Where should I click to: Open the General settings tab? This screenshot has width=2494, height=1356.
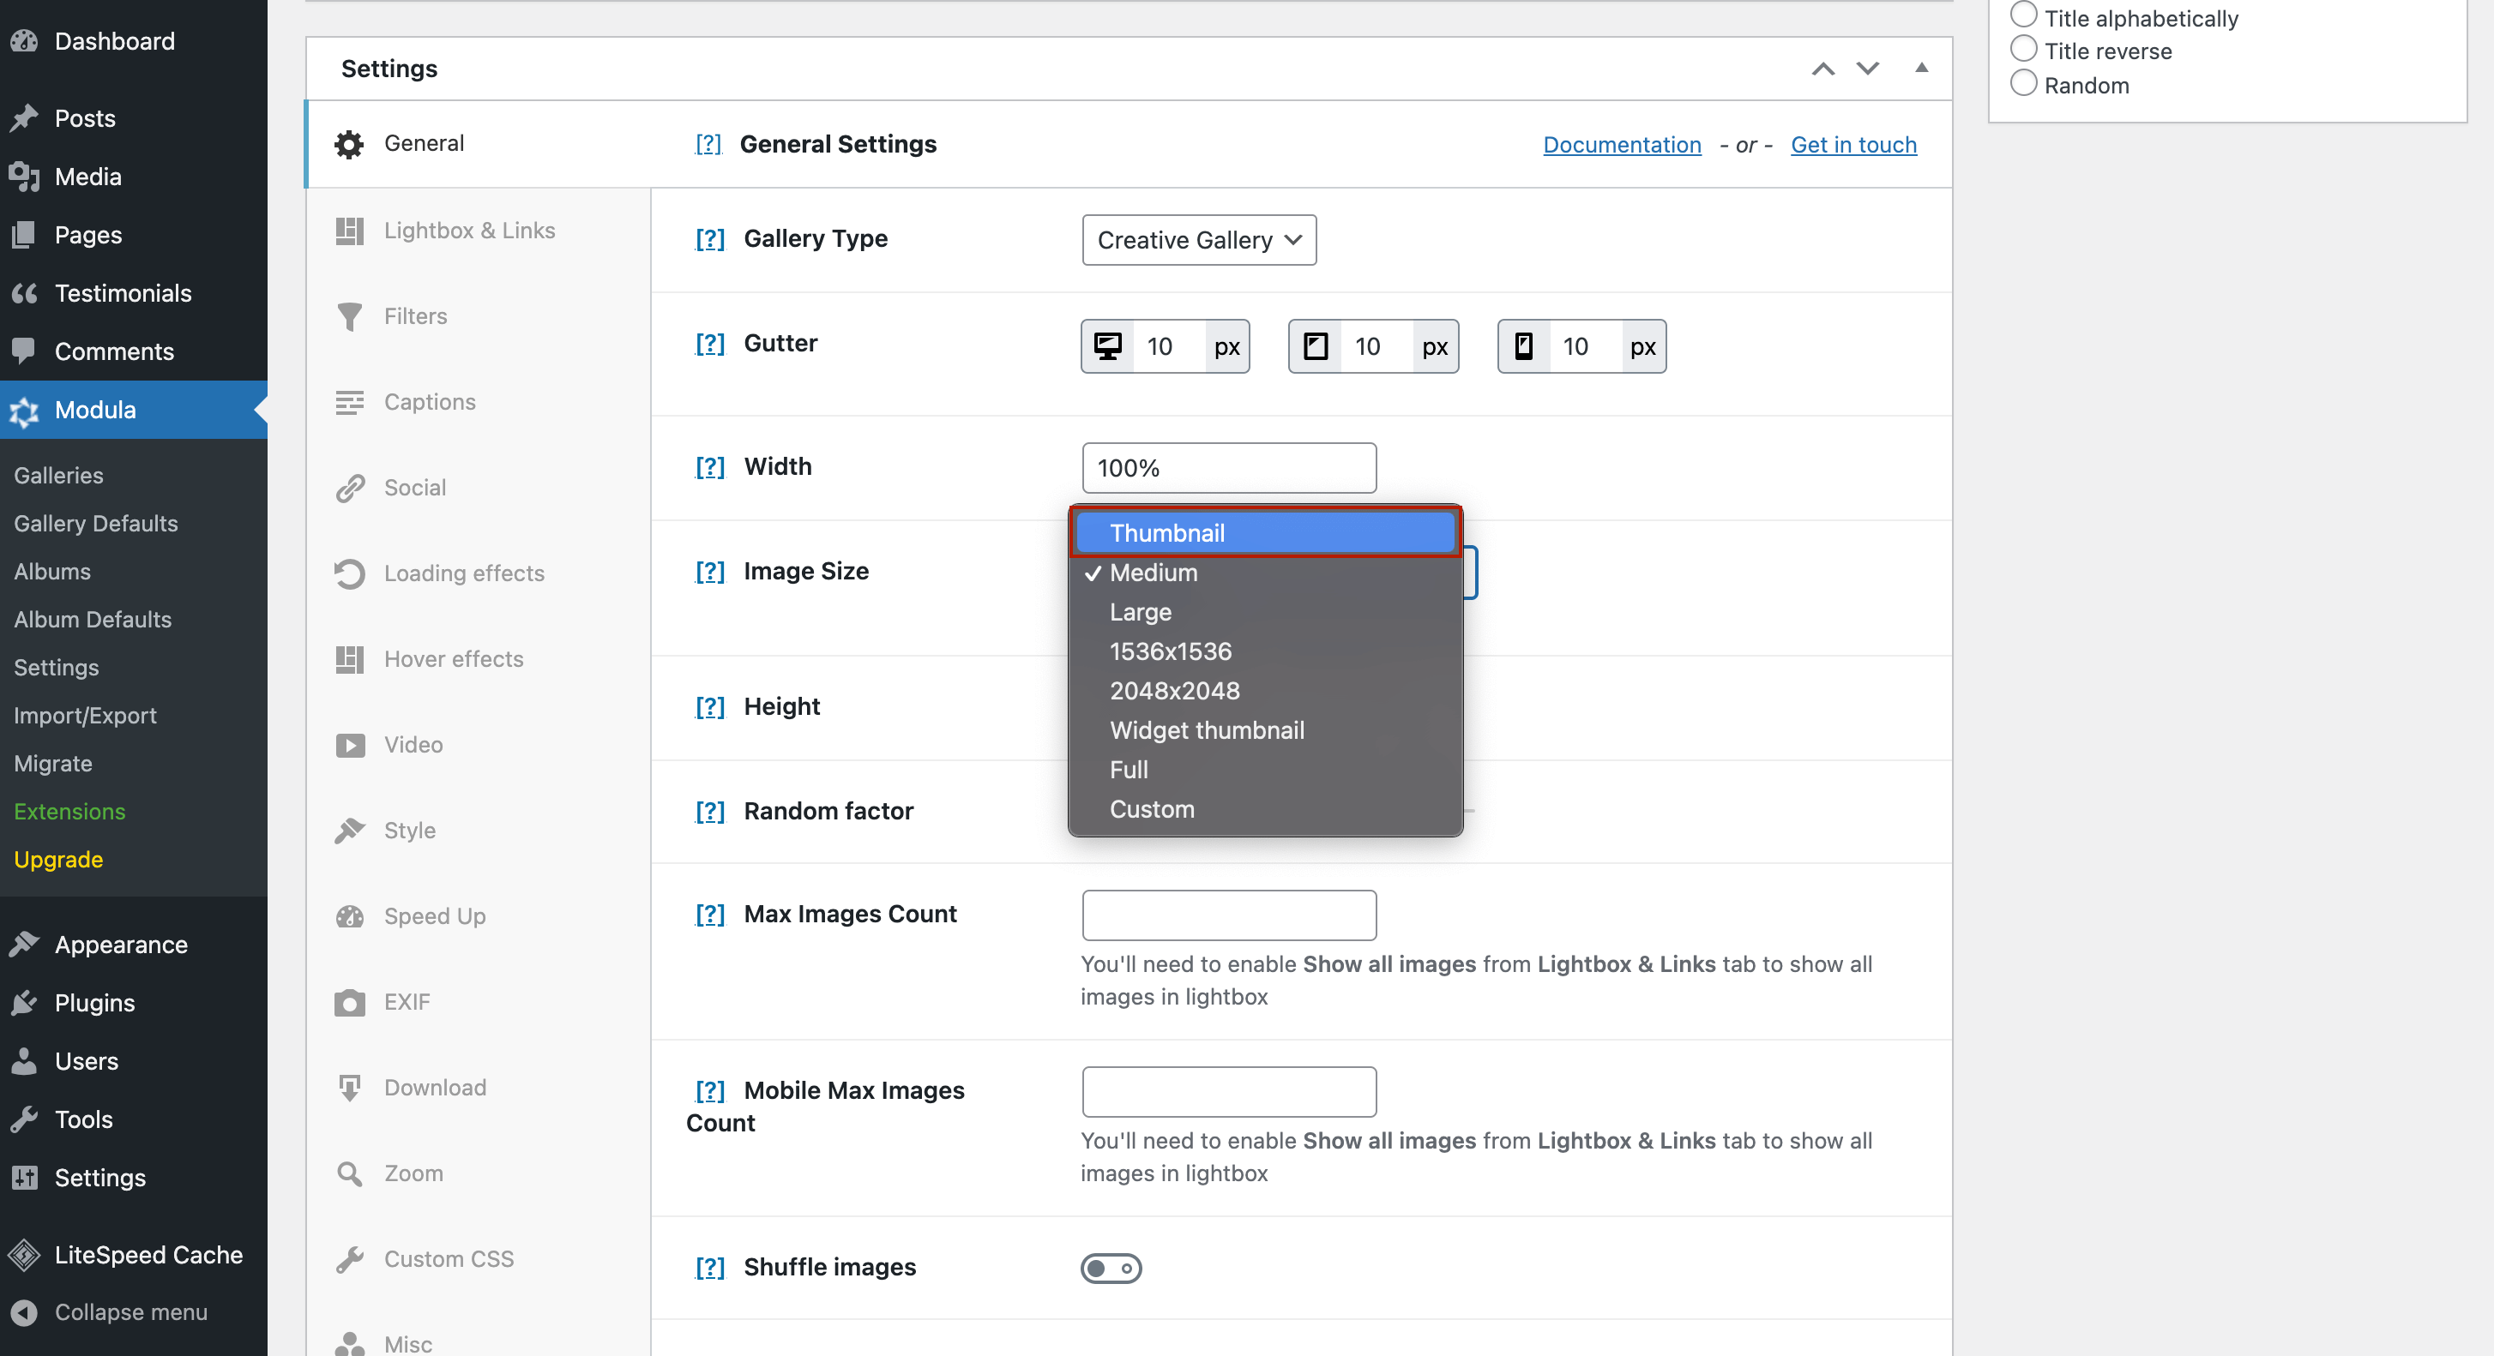pos(423,142)
